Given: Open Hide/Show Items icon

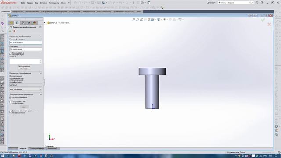Looking at the screenshot, I should tap(164, 19).
